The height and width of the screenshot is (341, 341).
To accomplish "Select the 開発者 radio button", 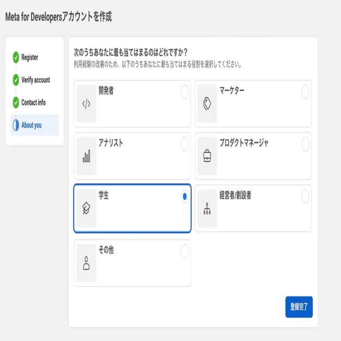I will pos(185,92).
